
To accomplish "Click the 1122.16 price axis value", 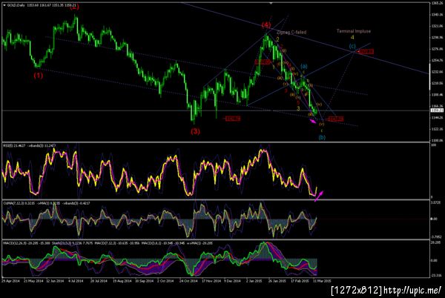I will point(437,129).
